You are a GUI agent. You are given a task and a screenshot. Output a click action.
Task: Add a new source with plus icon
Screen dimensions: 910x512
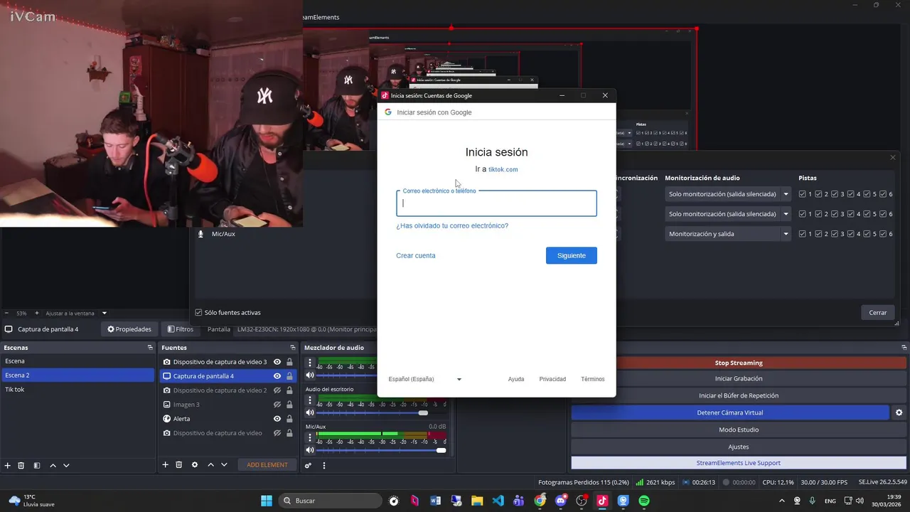(166, 465)
